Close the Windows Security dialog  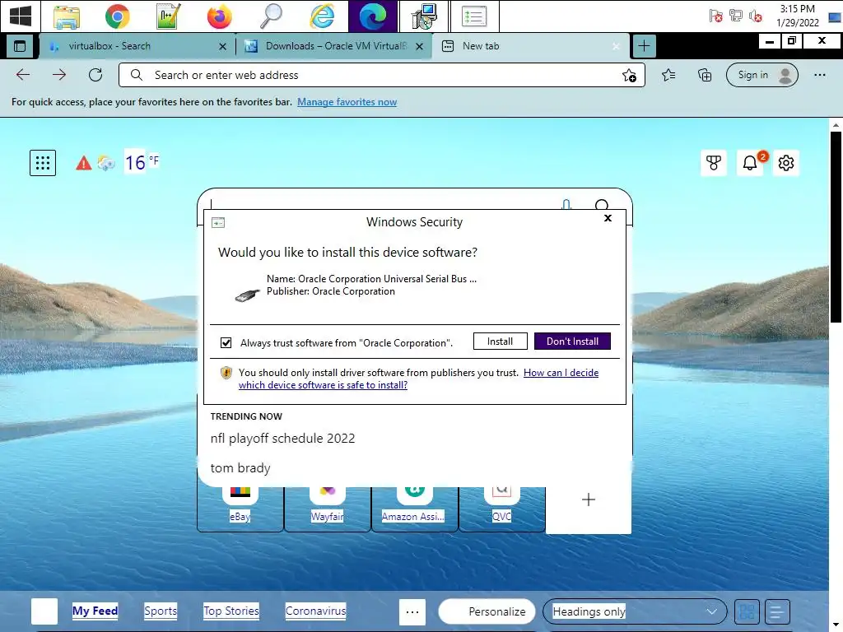(608, 217)
